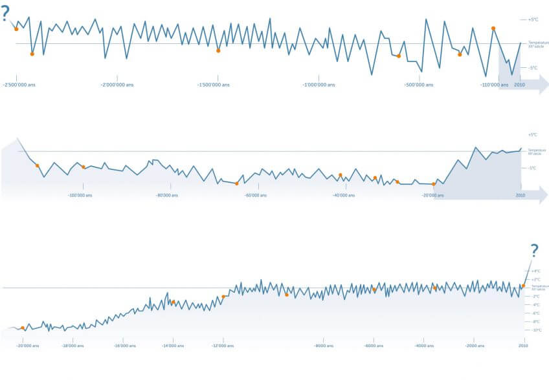Click the -100'000 ans label in middle chart

tap(80, 195)
